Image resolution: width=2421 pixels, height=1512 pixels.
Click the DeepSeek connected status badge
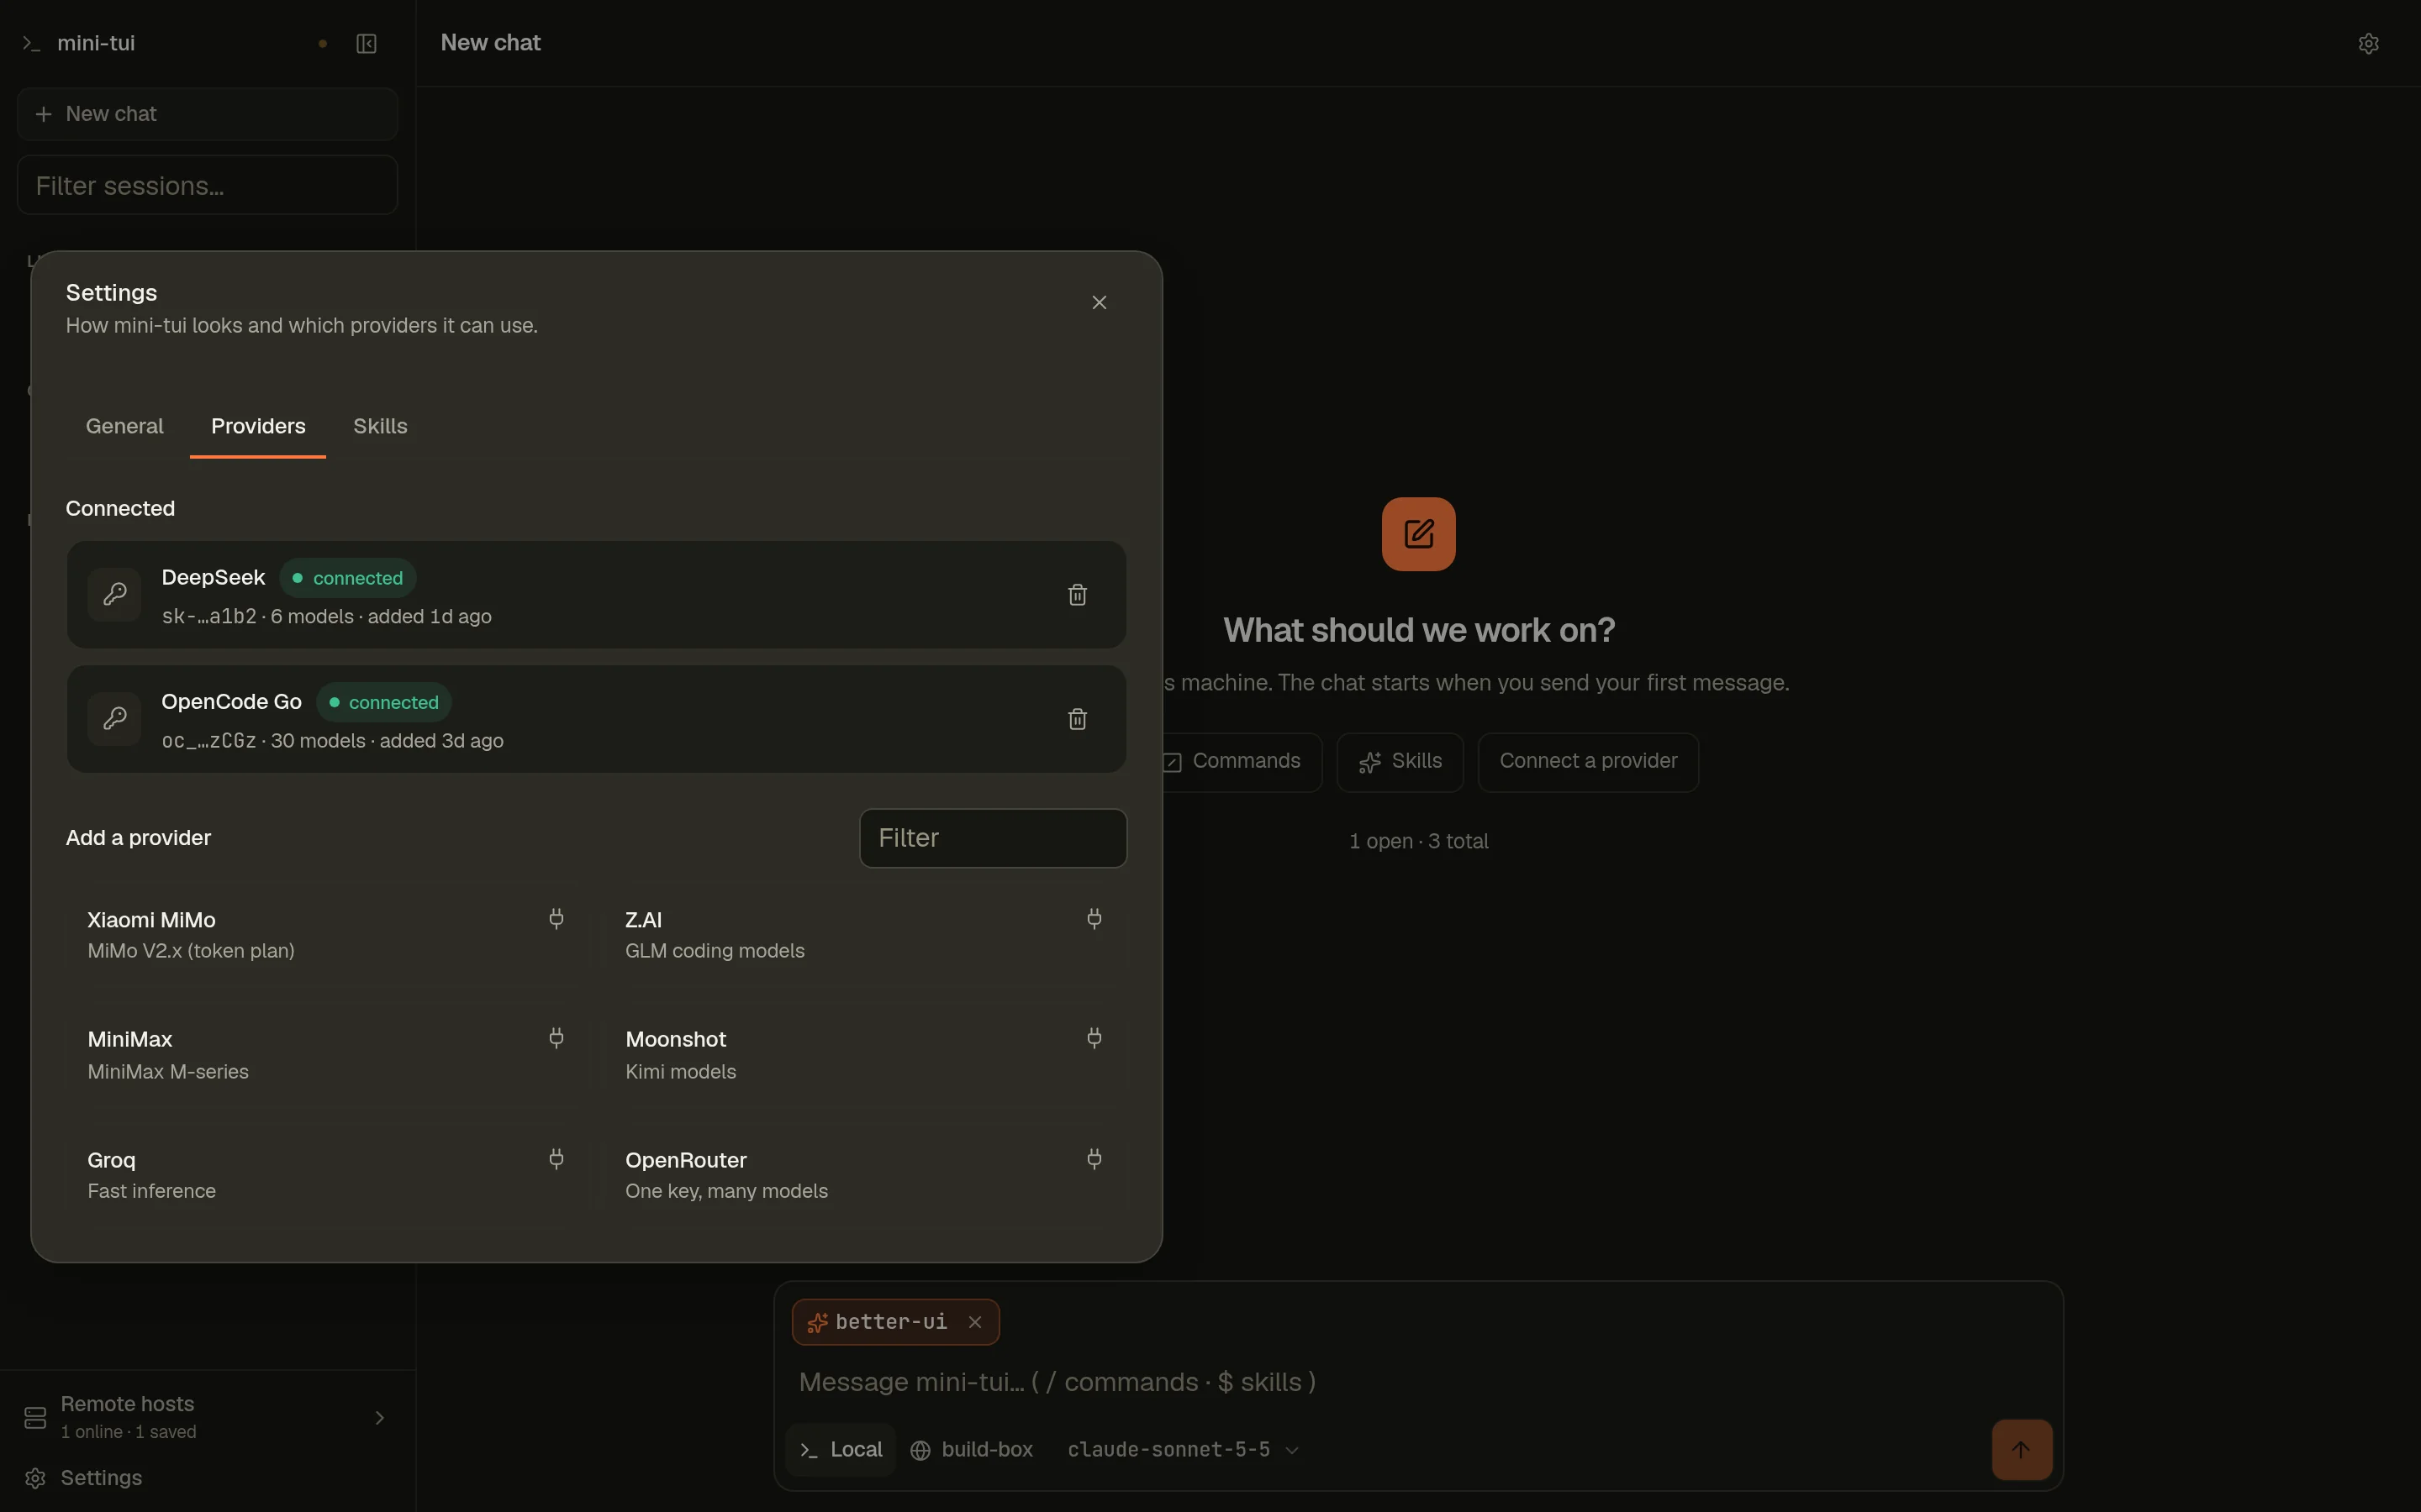coord(347,578)
